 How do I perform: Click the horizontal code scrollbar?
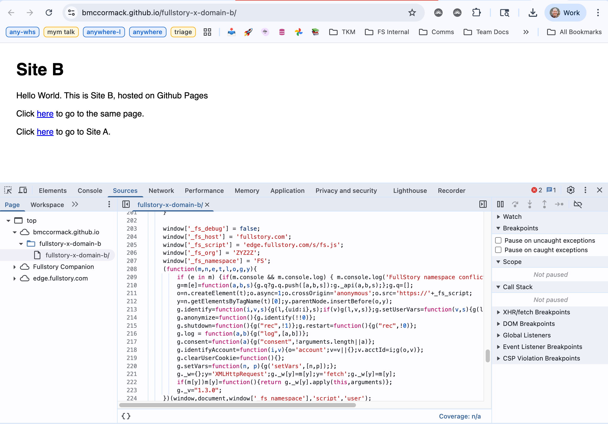pos(237,405)
